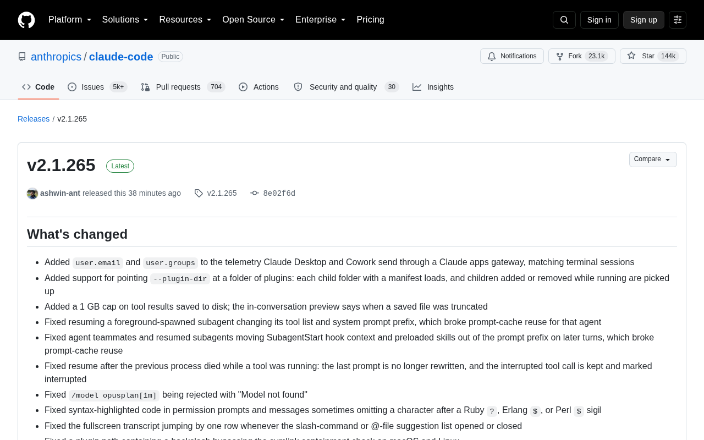Click the Latest release badge
This screenshot has height=440, width=704.
pyautogui.click(x=120, y=166)
